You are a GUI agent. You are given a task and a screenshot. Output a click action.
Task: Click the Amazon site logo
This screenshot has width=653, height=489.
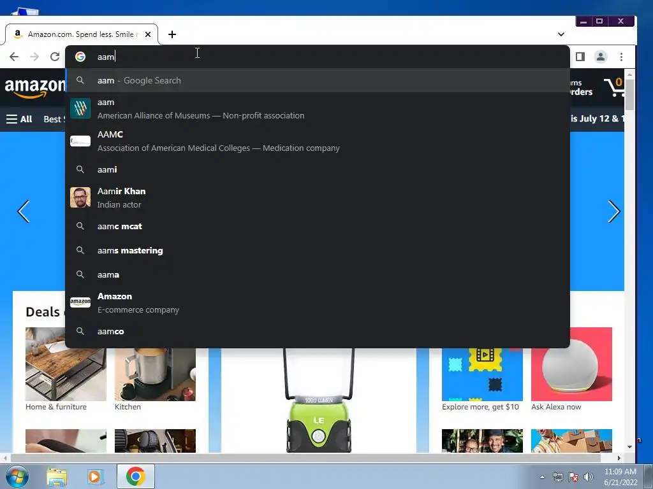coord(34,88)
